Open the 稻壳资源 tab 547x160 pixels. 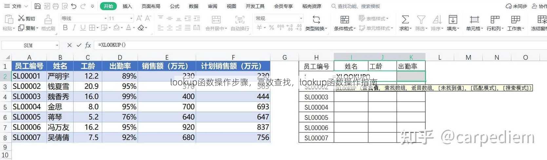pyautogui.click(x=312, y=6)
